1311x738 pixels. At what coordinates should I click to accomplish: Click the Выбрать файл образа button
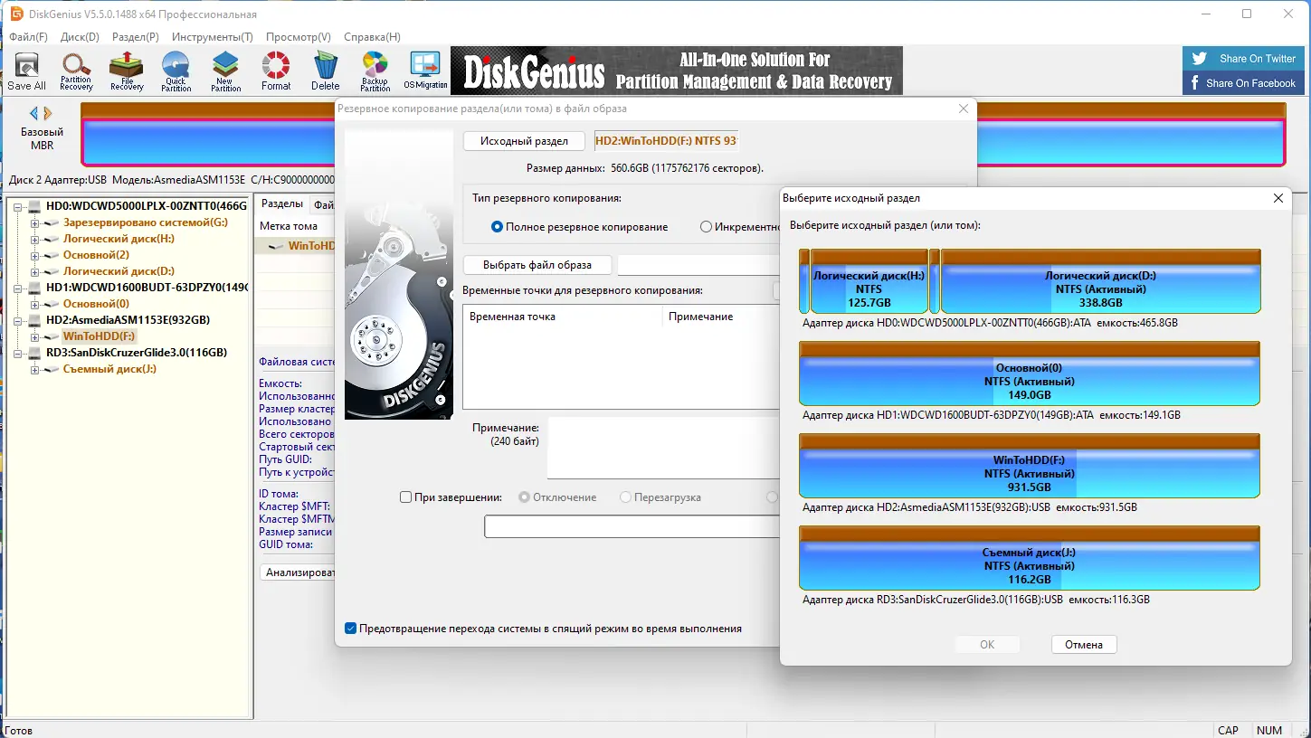pyautogui.click(x=537, y=265)
